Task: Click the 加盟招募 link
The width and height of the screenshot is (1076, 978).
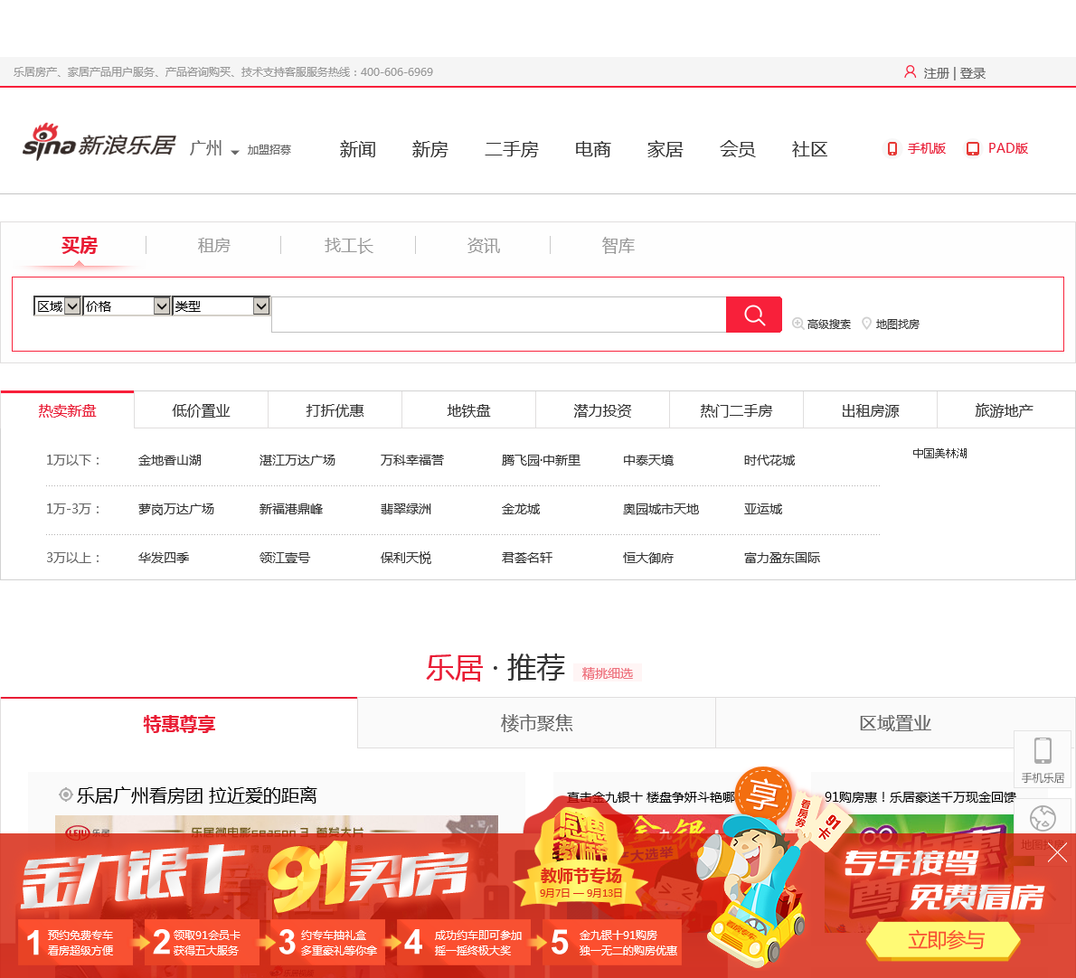Action: tap(269, 149)
